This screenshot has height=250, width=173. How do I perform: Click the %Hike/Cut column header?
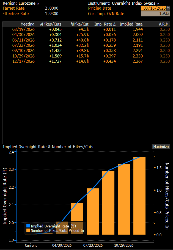coord(79,24)
